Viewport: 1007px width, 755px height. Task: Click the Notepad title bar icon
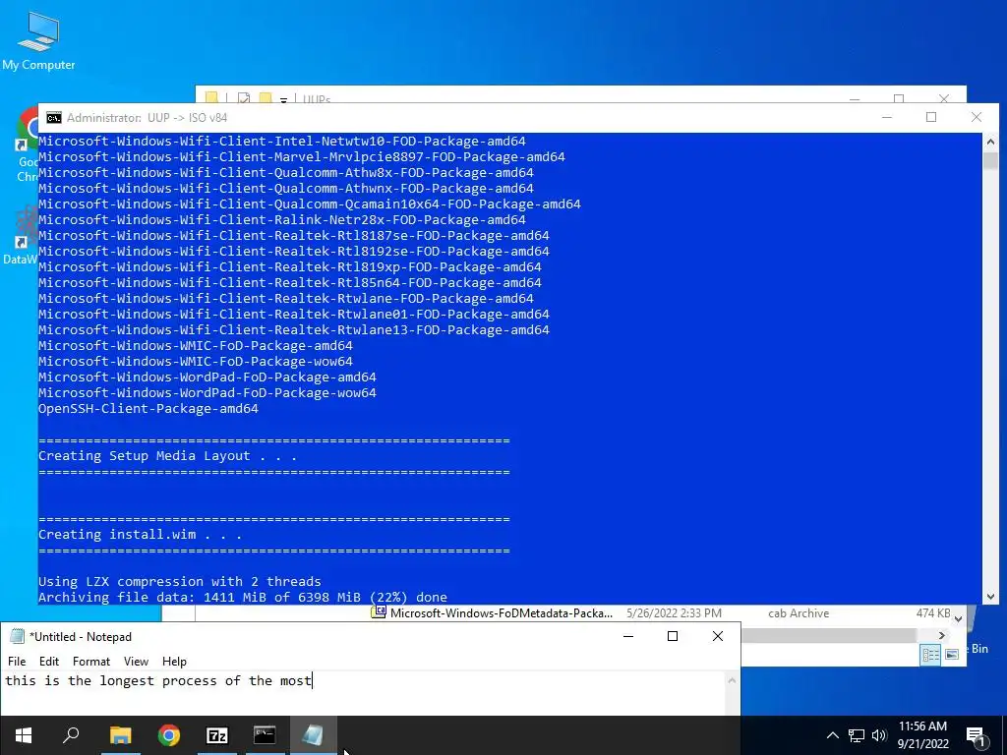pyautogui.click(x=18, y=636)
